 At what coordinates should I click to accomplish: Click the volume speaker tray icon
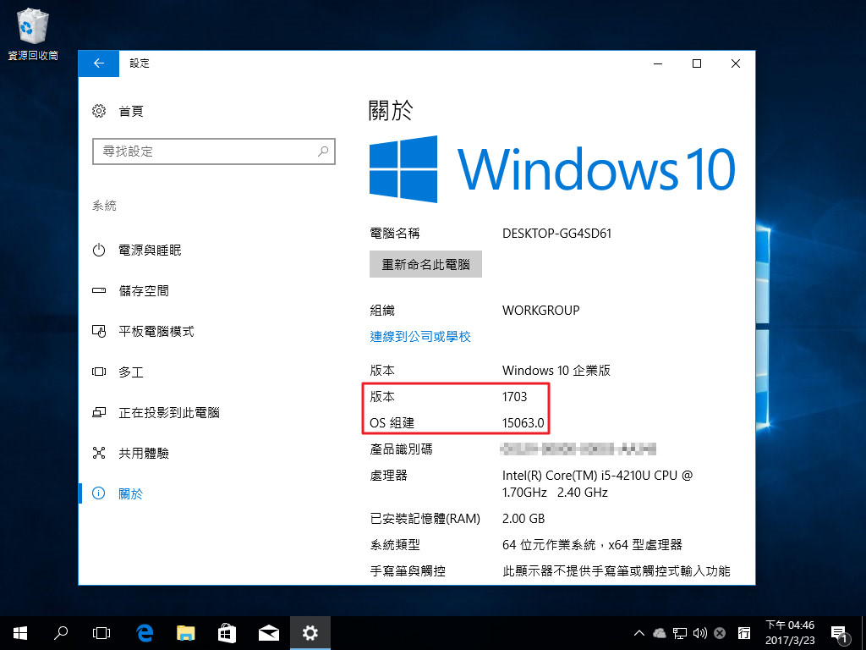[x=699, y=633]
